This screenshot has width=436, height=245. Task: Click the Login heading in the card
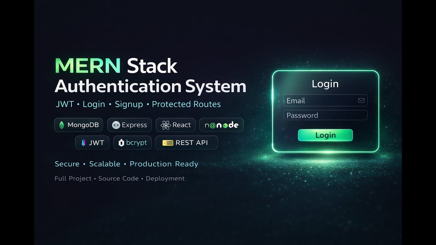(325, 84)
